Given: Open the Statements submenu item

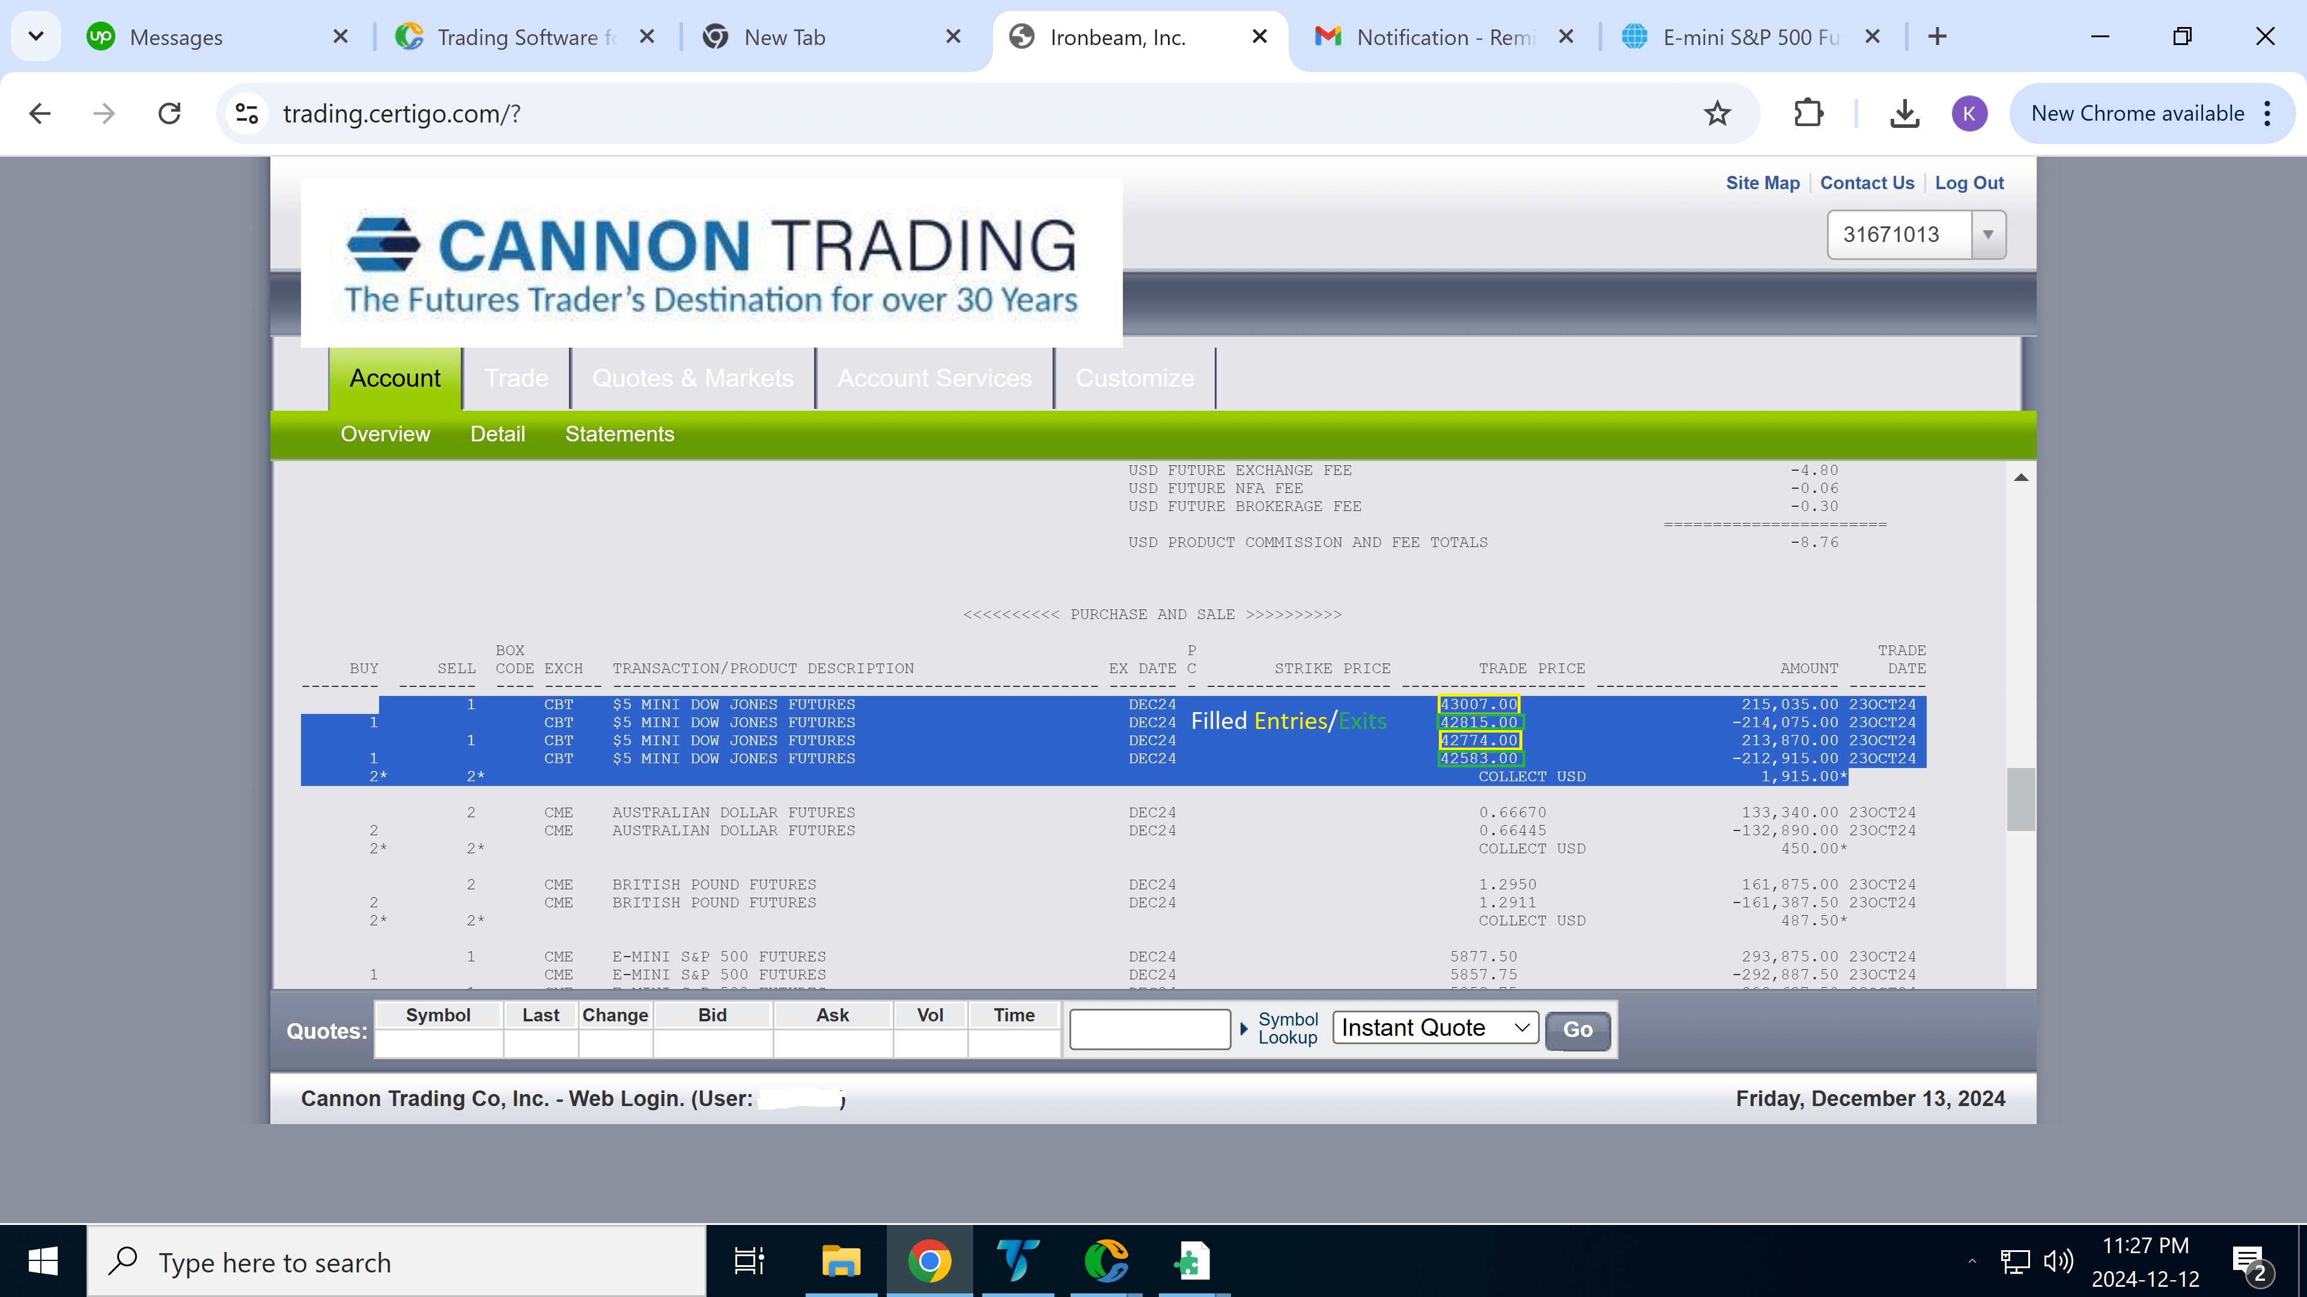Looking at the screenshot, I should 620,434.
